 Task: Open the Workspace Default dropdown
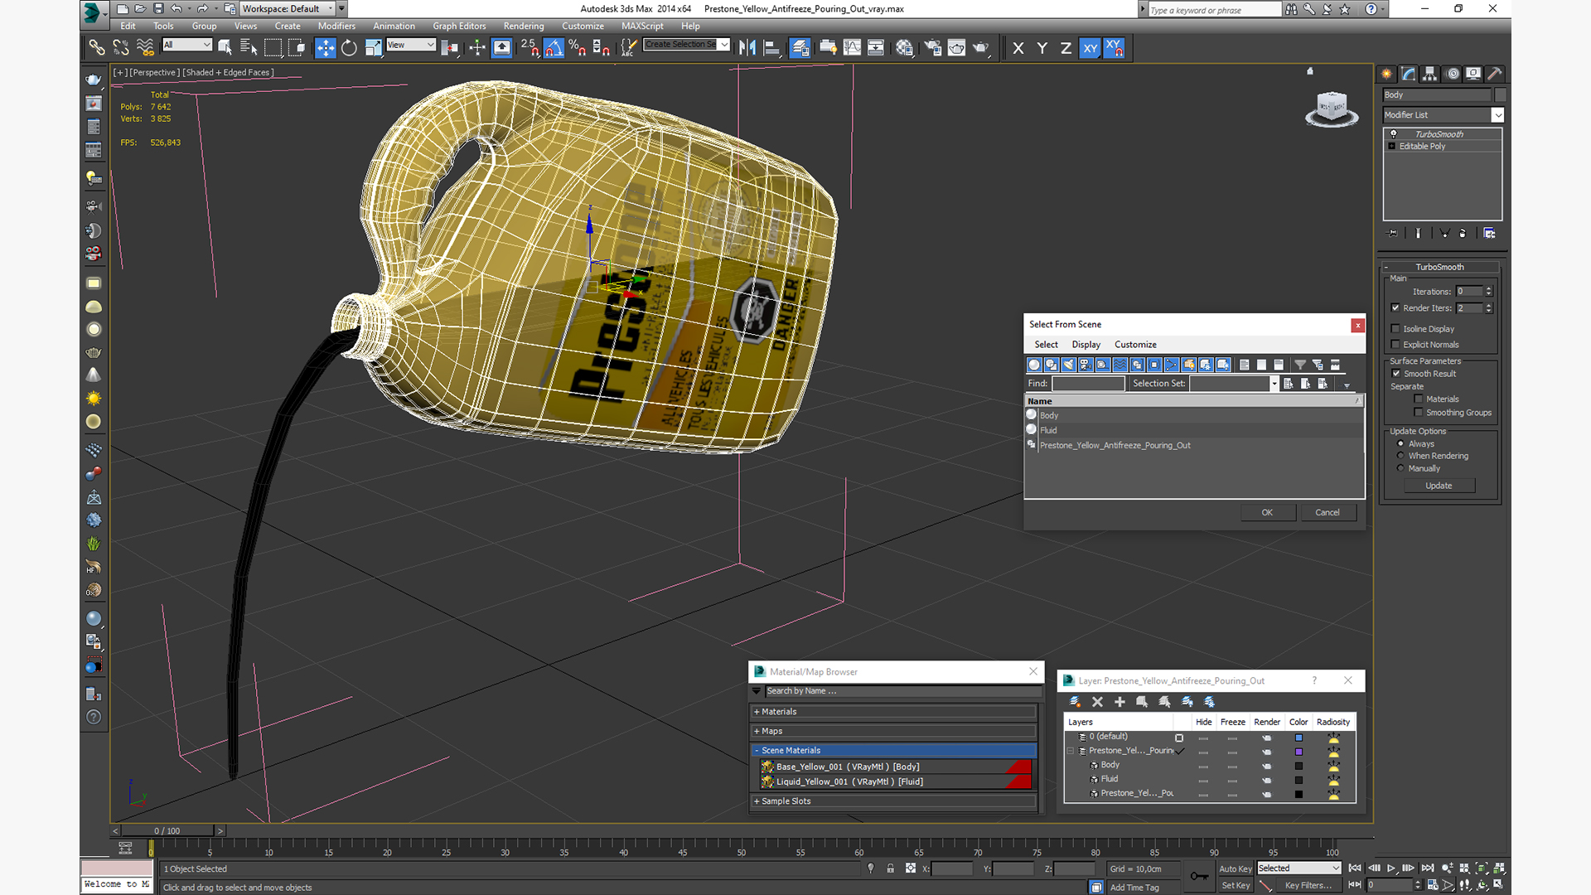(288, 8)
